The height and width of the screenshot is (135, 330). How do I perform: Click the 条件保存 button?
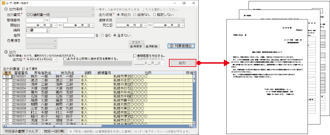(136, 46)
